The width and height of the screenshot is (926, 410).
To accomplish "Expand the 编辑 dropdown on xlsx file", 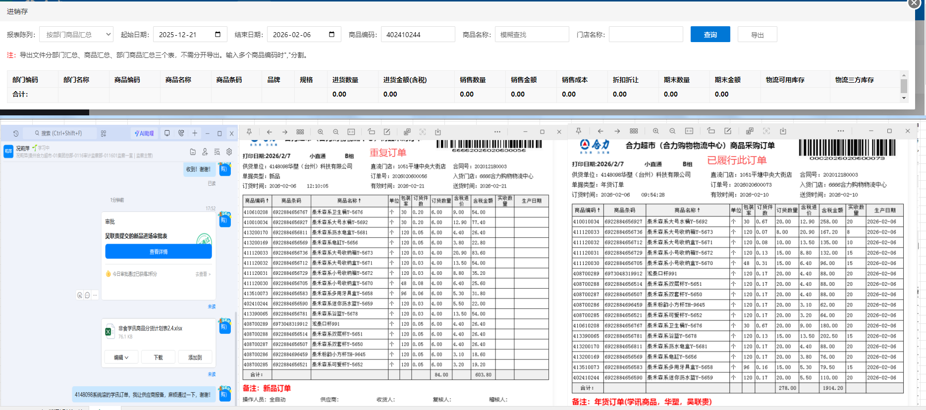I will (121, 357).
